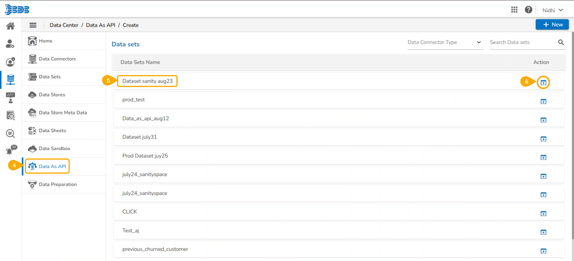Select Data Sets in the side menu
The image size is (574, 261).
(x=50, y=77)
